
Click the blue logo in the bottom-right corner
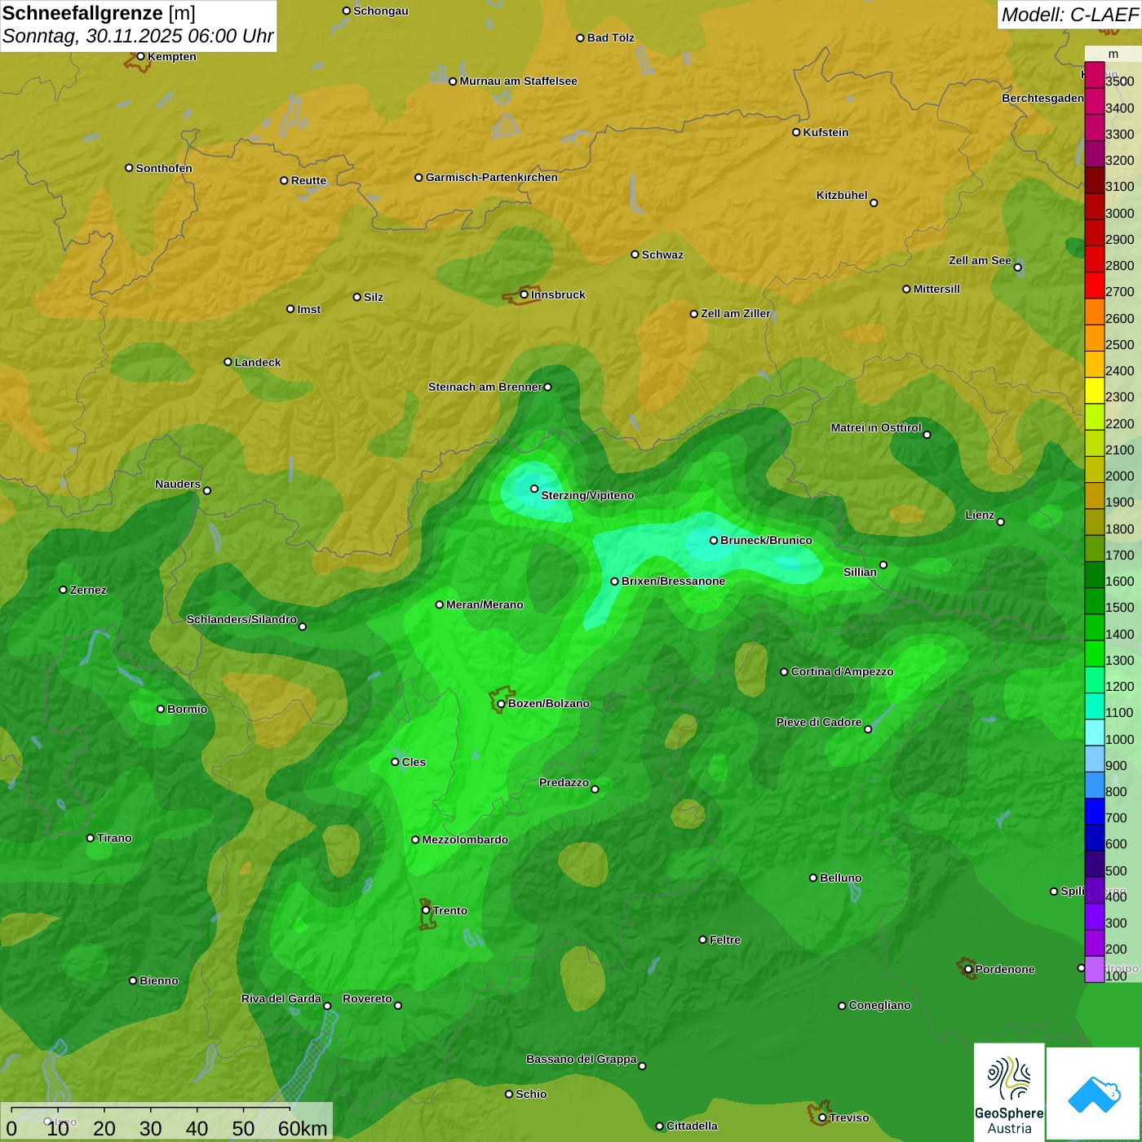1093,1093
